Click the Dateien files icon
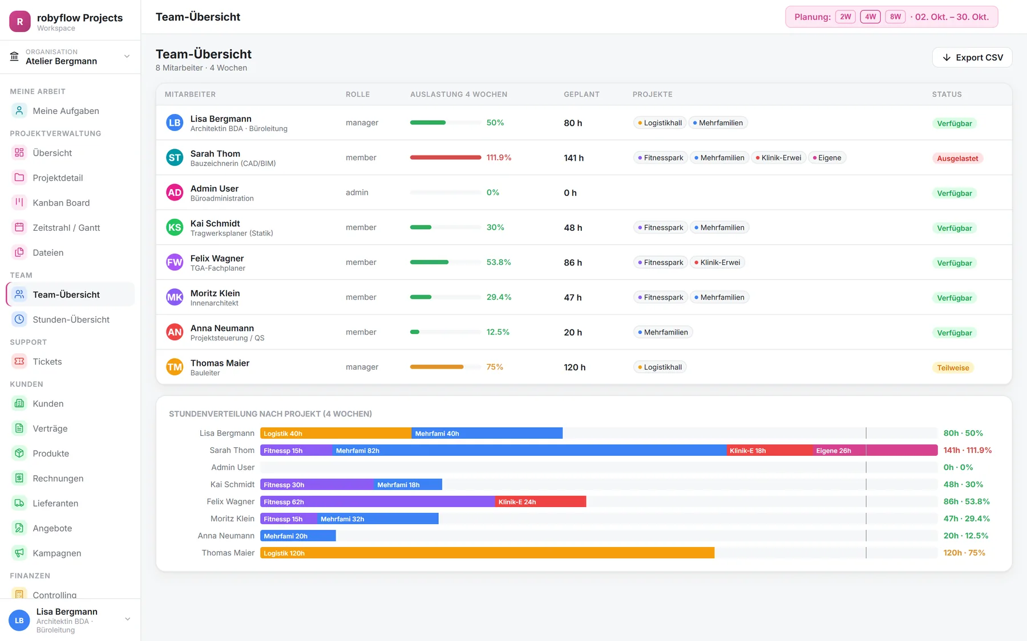The width and height of the screenshot is (1027, 641). pyautogui.click(x=19, y=252)
